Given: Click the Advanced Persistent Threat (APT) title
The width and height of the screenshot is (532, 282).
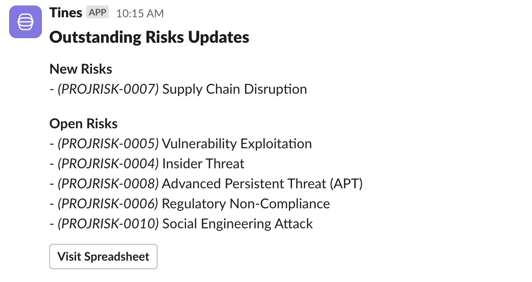Looking at the screenshot, I should coord(262,184).
